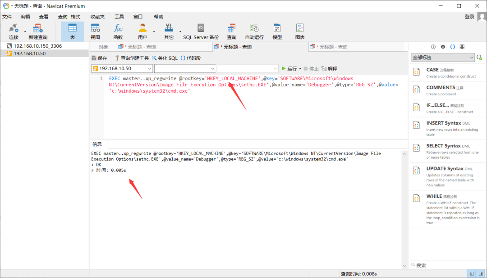This screenshot has width=487, height=278.
Task: Select the Info (信息) result tab
Action: point(97,144)
